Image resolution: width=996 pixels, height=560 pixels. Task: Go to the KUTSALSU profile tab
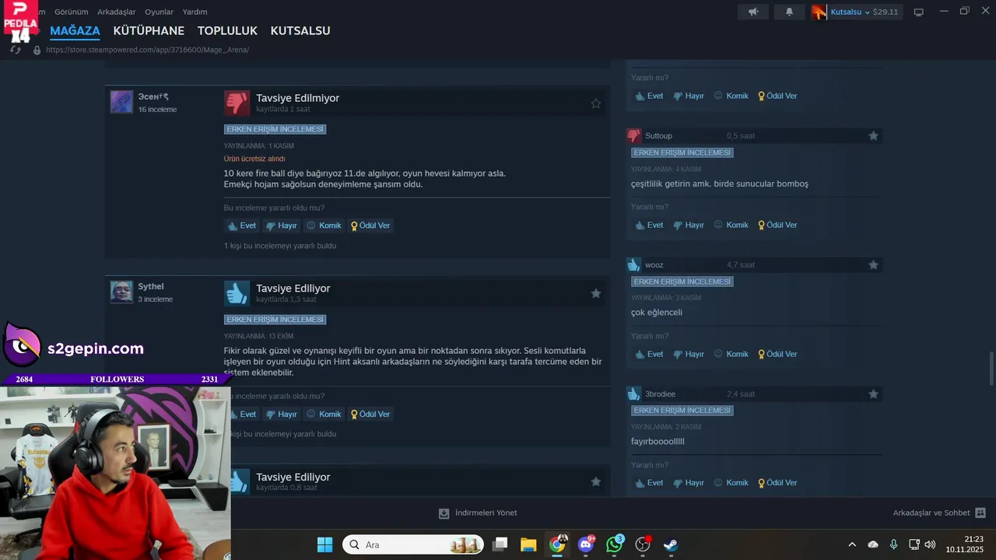pyautogui.click(x=300, y=31)
